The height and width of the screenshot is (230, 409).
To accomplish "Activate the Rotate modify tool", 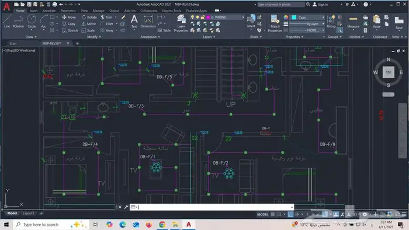I will (89, 17).
